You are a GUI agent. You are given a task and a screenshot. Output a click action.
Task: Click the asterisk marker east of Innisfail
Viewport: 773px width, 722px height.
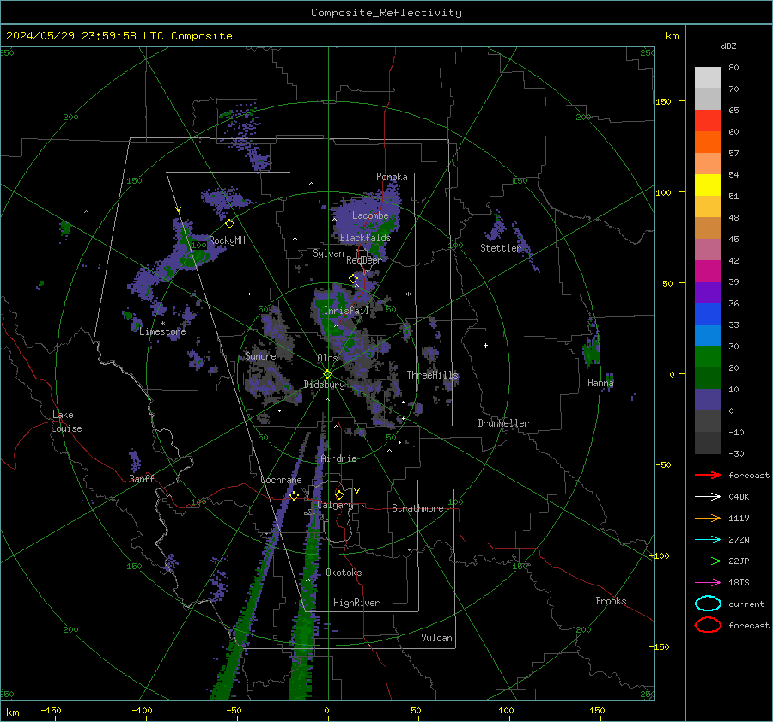(x=408, y=294)
